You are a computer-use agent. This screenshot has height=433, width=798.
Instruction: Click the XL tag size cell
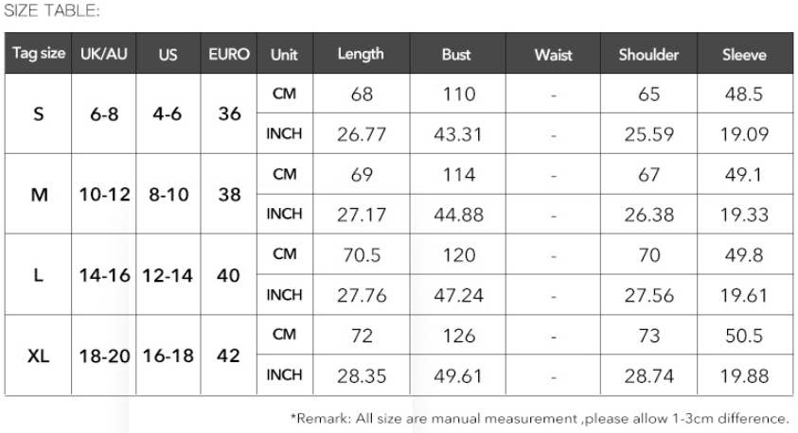pos(39,356)
